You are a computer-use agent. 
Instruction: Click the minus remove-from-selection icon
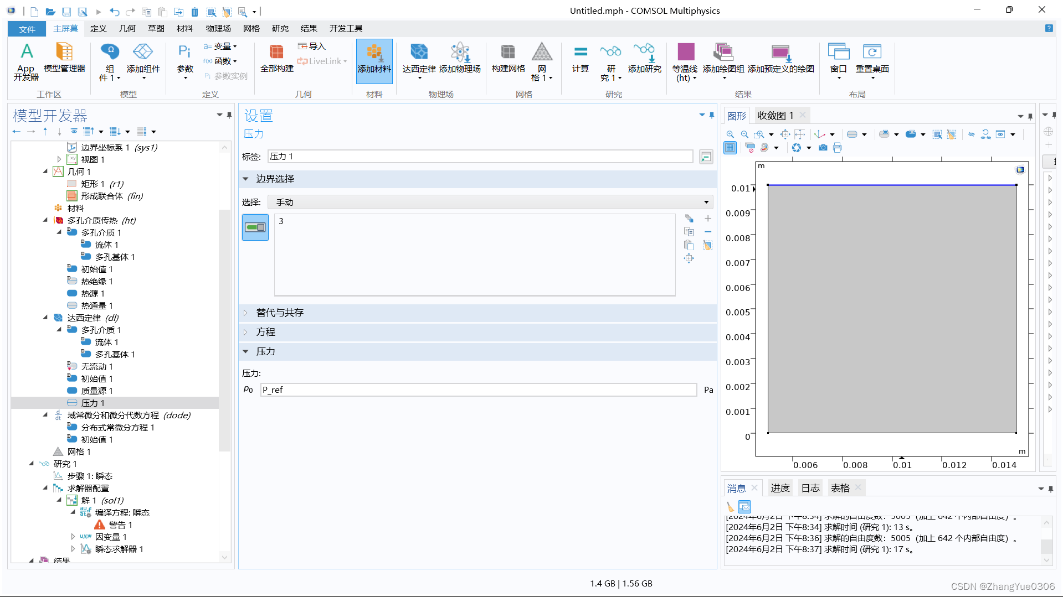(x=708, y=232)
